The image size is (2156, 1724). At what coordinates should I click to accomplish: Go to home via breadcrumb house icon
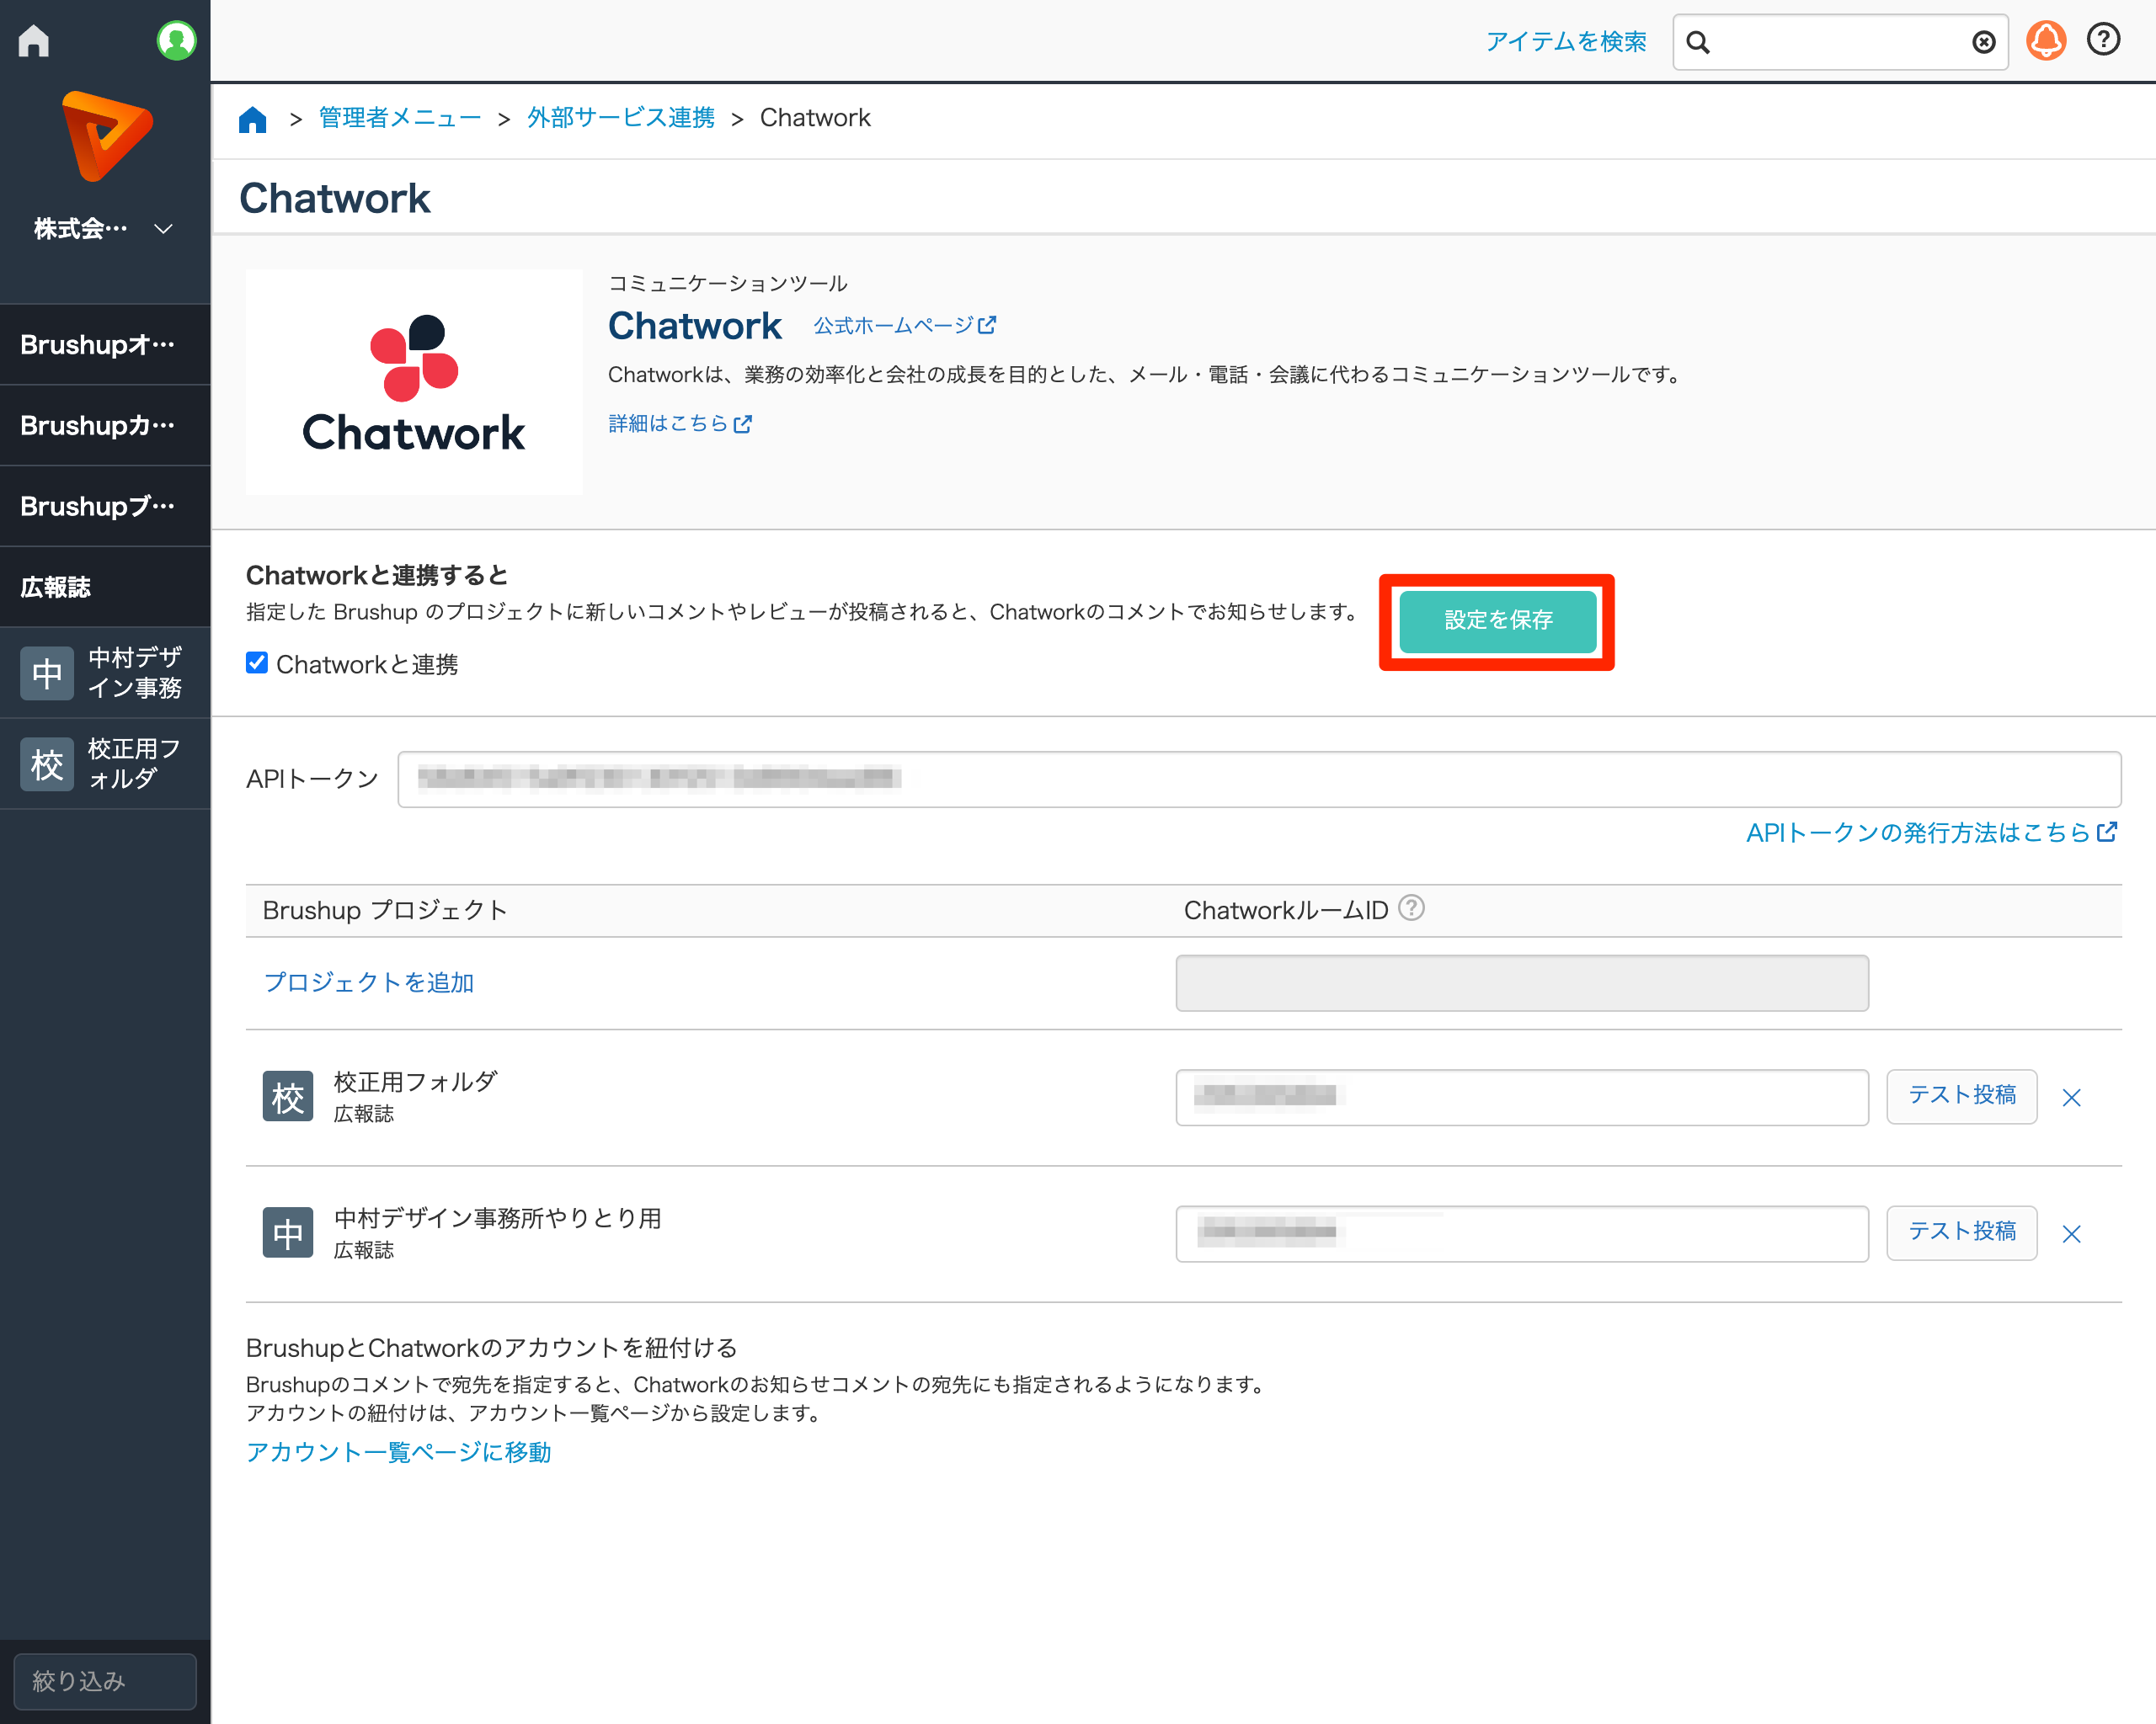[253, 119]
